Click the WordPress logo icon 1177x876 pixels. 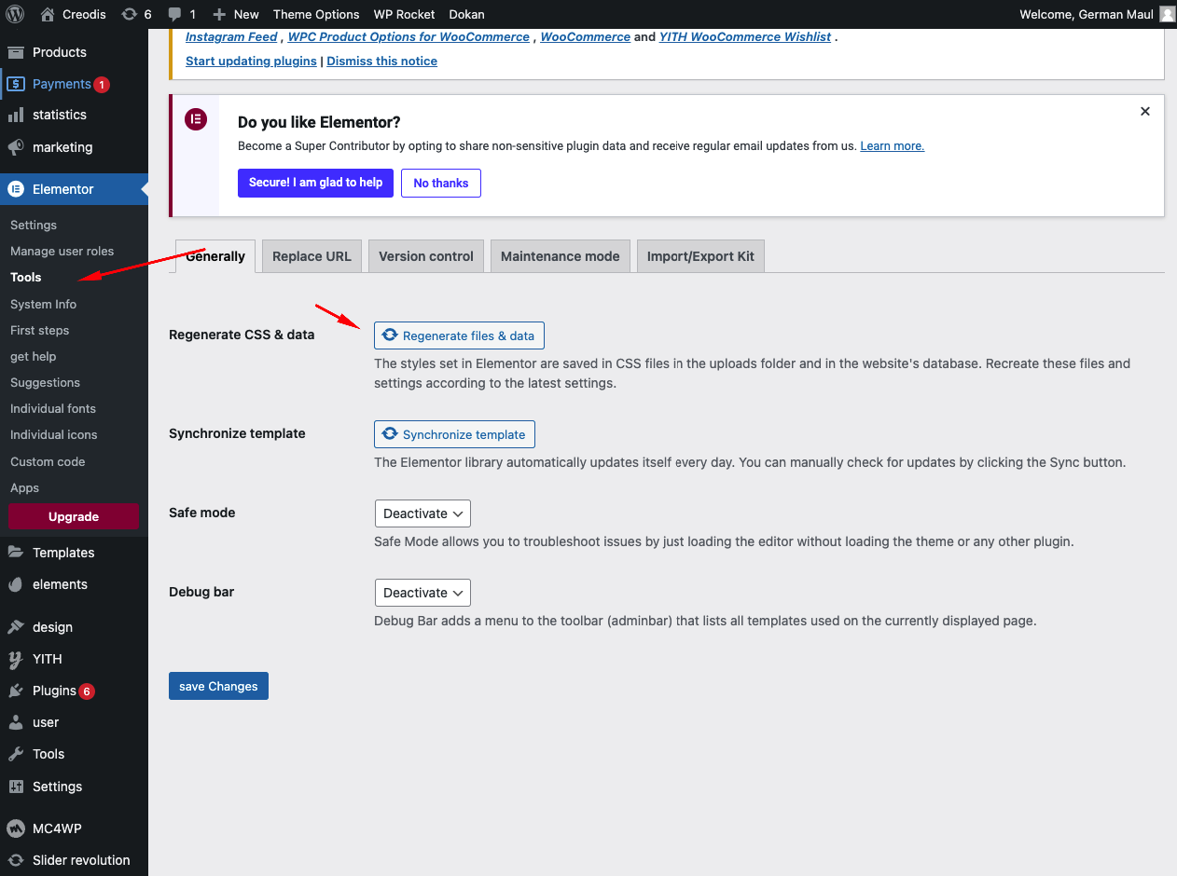15,14
